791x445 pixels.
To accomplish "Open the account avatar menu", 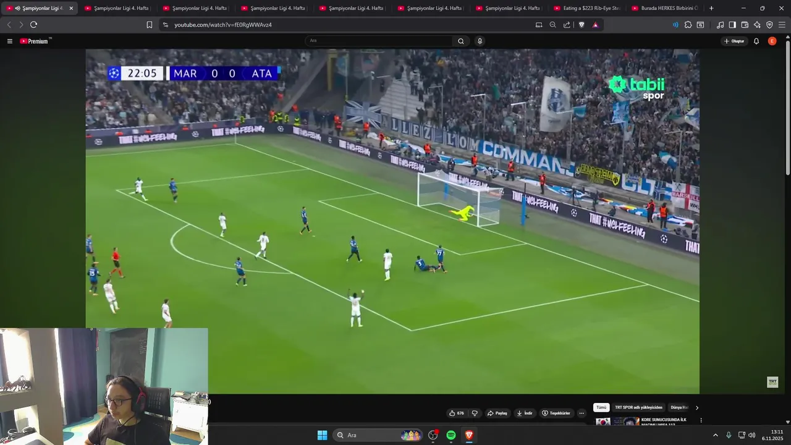I will pyautogui.click(x=772, y=41).
